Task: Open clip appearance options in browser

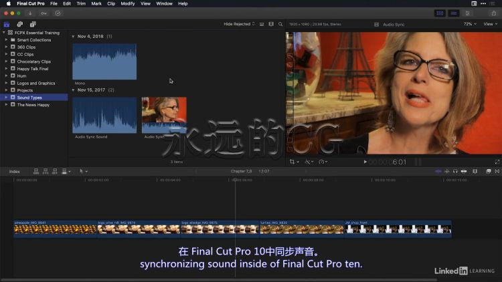Action: (271, 24)
